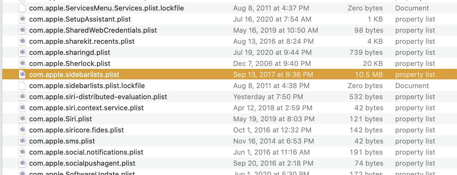Click the com.apple.SetupAssistant.plist file icon

point(22,19)
